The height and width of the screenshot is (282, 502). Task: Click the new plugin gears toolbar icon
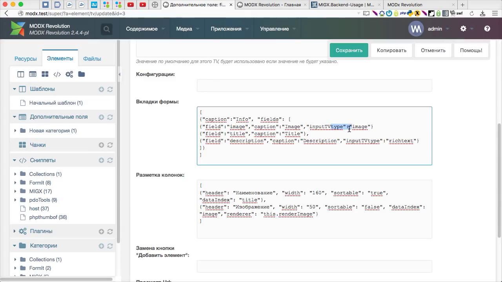click(x=69, y=74)
